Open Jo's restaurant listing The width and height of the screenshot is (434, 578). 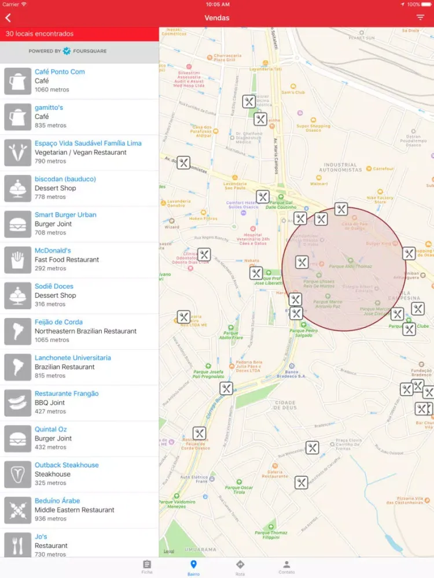point(79,543)
